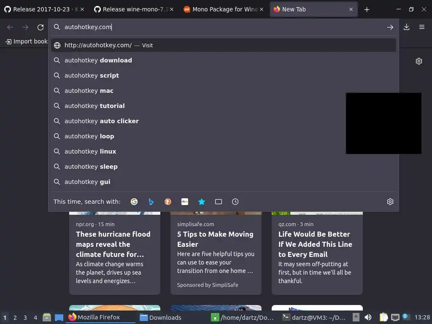Switch to workspace 2 in taskbar
Viewport: 432px width, 324px height.
point(15,318)
